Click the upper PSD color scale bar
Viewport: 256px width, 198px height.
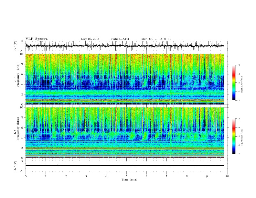tap(234, 83)
